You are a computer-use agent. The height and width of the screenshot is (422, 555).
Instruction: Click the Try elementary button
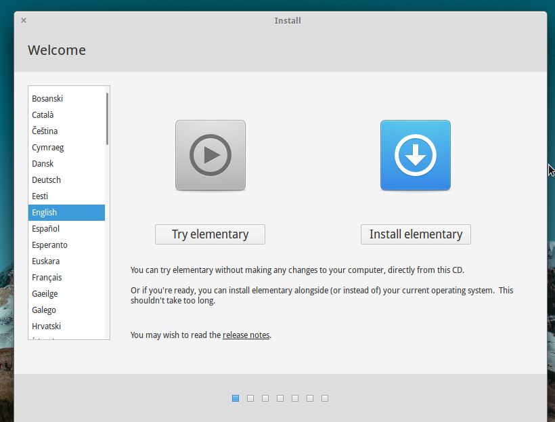point(210,234)
